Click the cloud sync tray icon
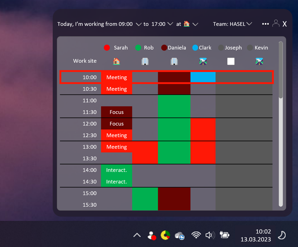 (x=179, y=236)
